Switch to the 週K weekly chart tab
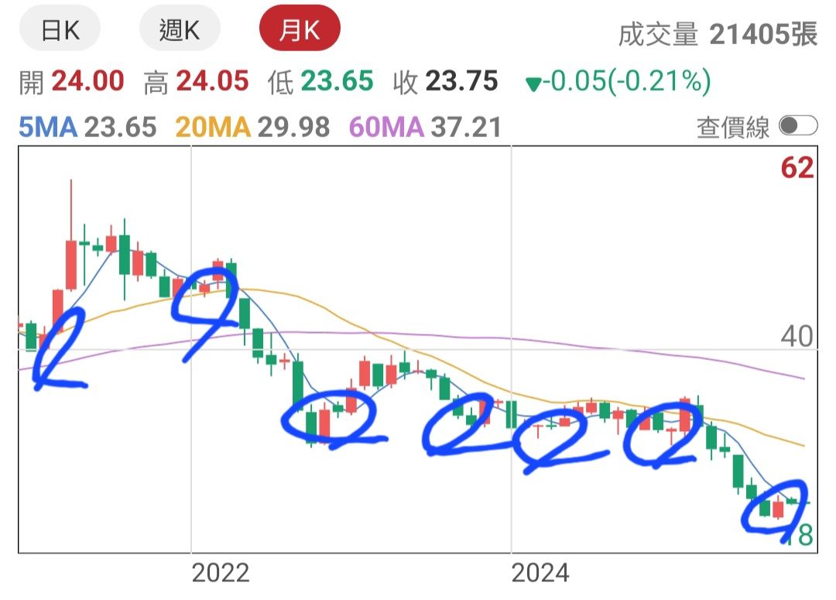Image resolution: width=836 pixels, height=600 pixels. [180, 29]
